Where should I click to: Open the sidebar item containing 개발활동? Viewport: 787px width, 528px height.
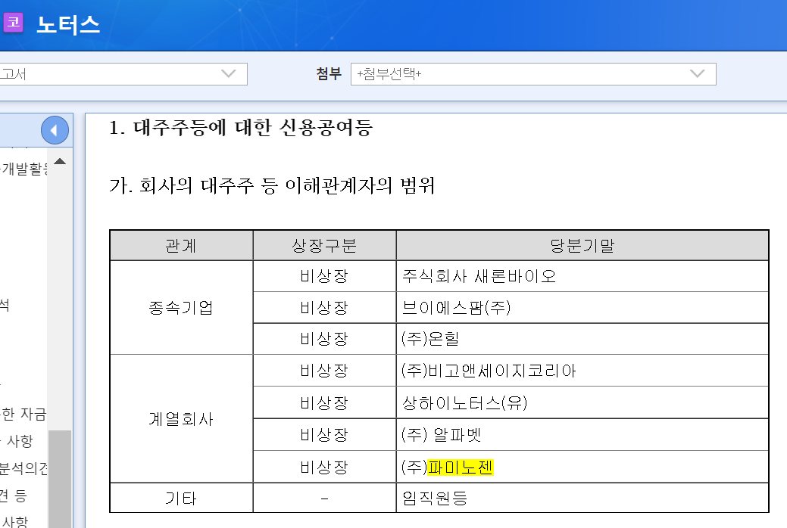pyautogui.click(x=24, y=169)
